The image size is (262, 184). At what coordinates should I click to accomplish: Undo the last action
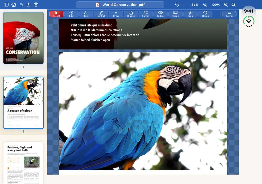coord(177,5)
